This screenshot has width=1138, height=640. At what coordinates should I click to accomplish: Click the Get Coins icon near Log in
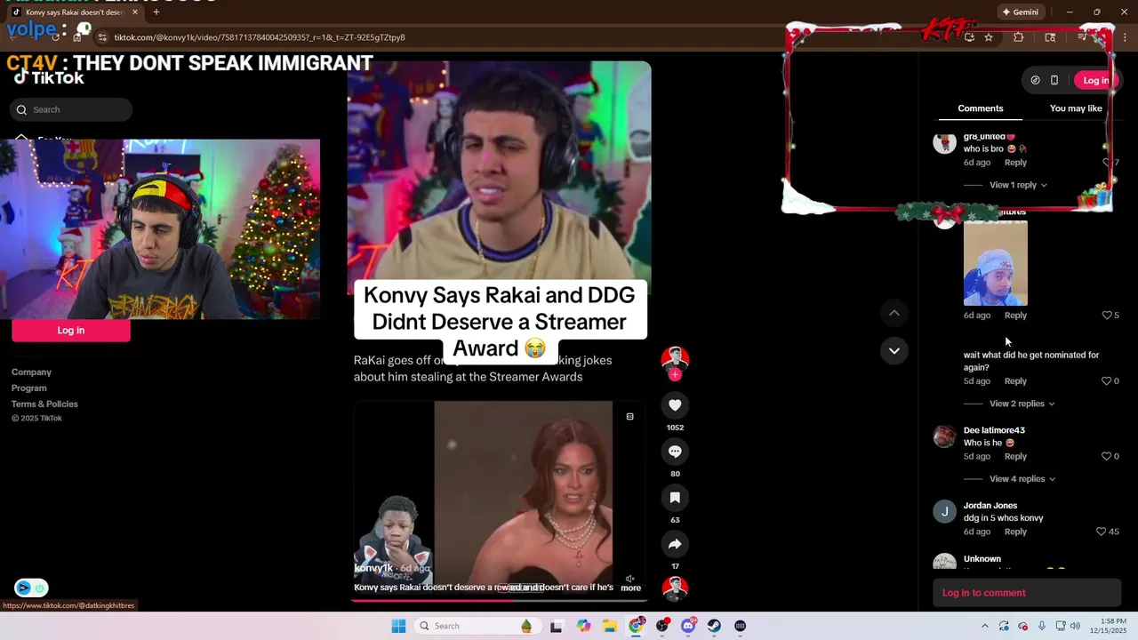click(x=1035, y=80)
